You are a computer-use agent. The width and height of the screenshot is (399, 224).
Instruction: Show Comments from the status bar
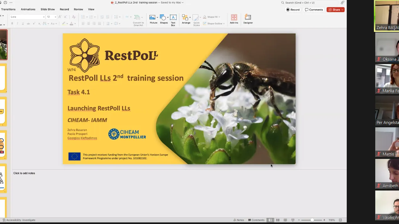256,220
